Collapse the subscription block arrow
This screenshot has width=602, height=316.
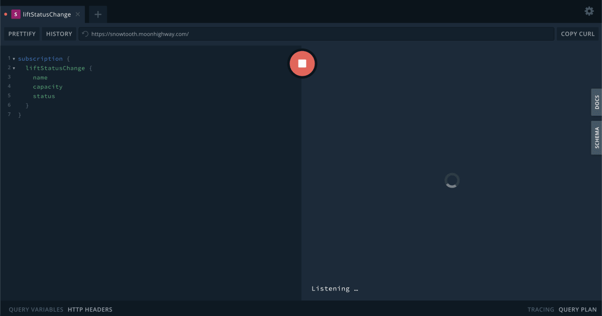coord(14,59)
